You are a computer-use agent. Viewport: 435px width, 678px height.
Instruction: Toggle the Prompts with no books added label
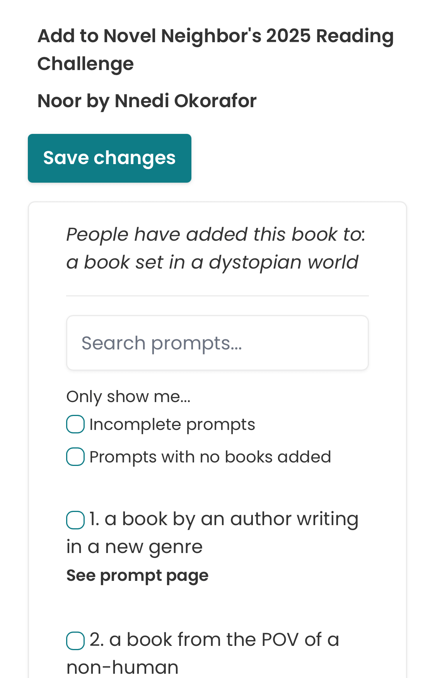point(210,457)
